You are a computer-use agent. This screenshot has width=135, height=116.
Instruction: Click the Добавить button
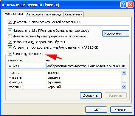click(91, 96)
